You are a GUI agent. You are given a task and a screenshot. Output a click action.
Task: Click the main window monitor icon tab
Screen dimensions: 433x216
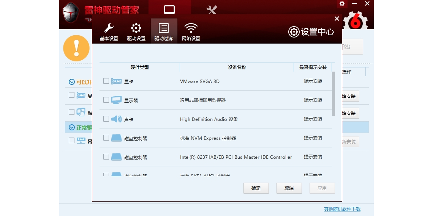pos(169,9)
